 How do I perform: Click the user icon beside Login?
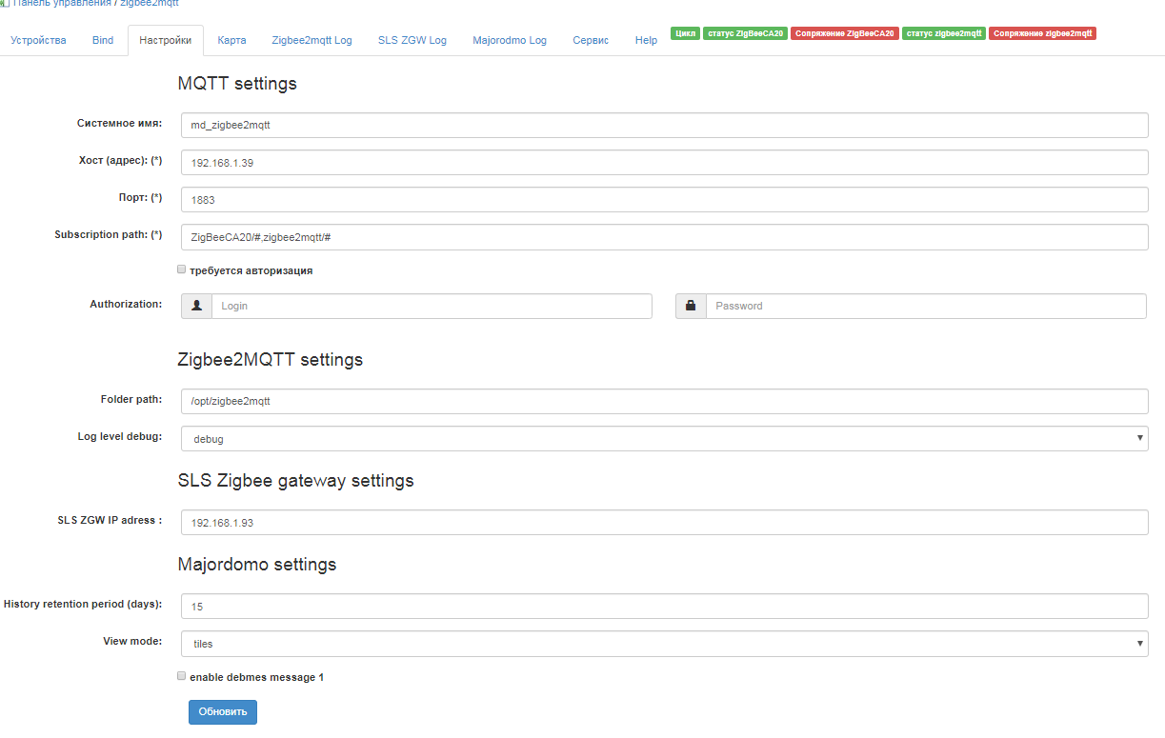click(x=196, y=306)
